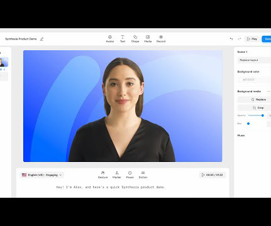
Task: Add a Marker to the script
Action: pos(117,175)
